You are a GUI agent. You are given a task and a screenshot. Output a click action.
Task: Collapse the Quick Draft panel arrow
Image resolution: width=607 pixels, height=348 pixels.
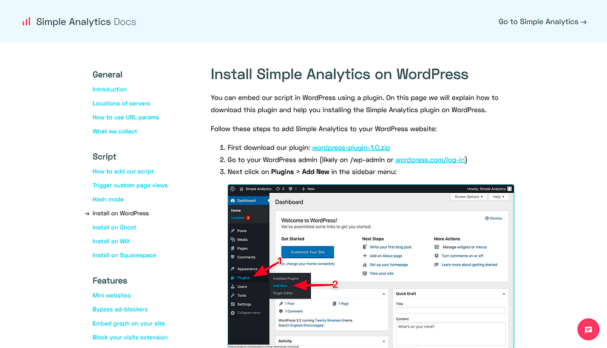pos(504,294)
